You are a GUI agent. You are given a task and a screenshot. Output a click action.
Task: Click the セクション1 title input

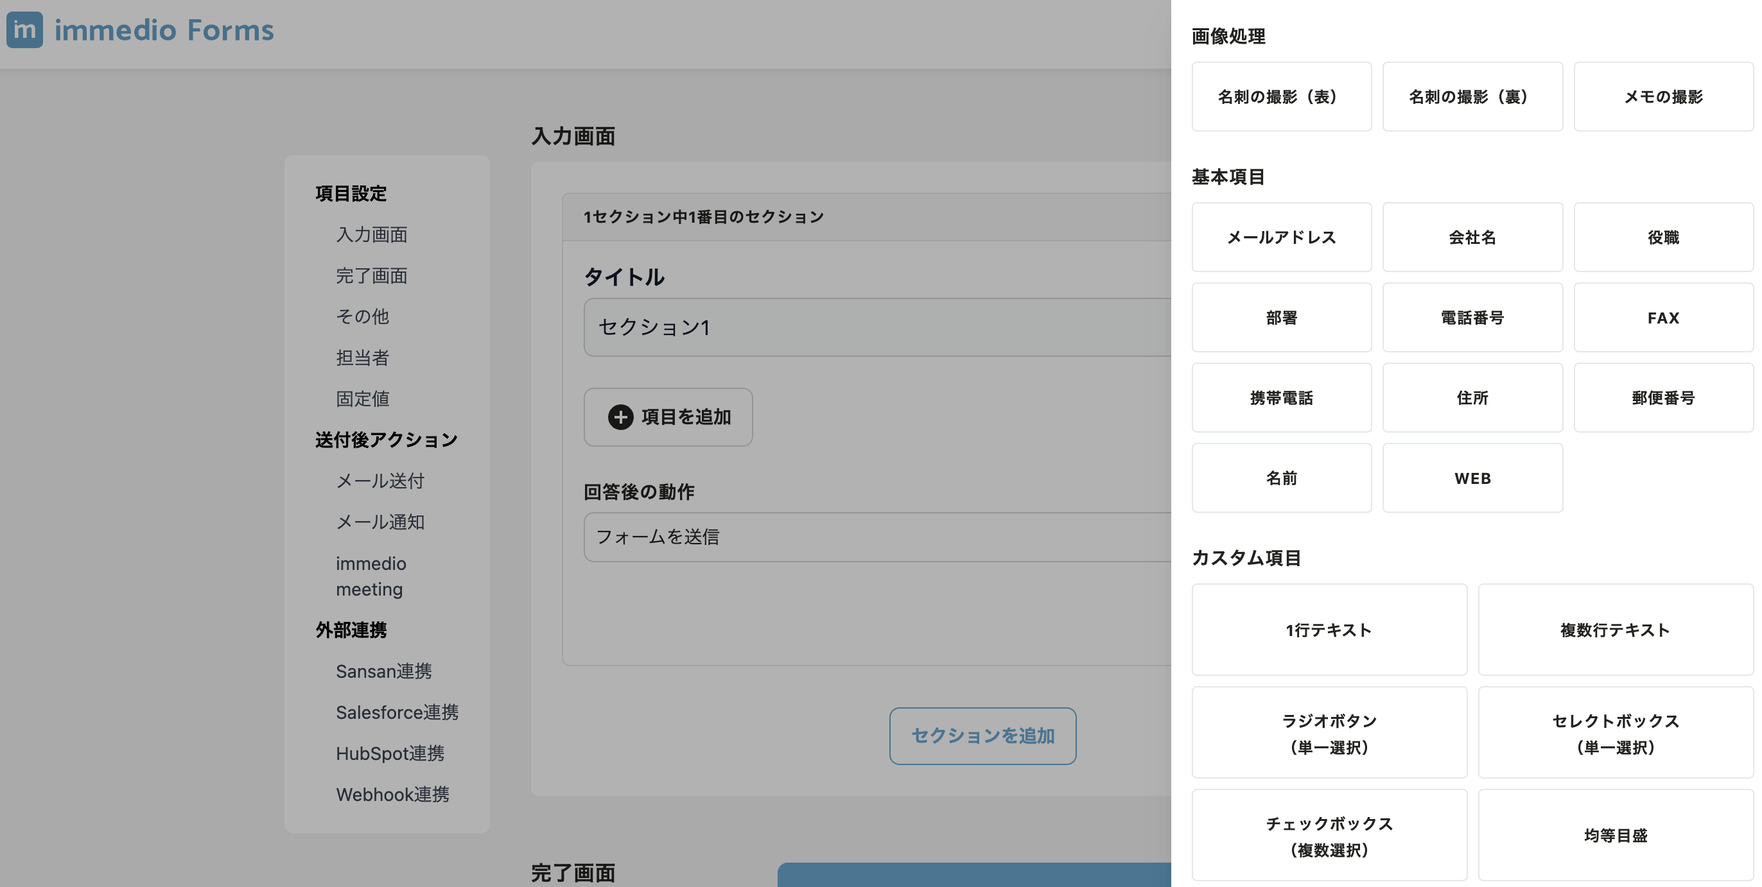(x=875, y=327)
